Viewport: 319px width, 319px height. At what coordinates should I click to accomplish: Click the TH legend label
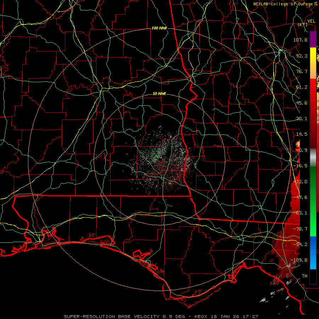point(304,276)
